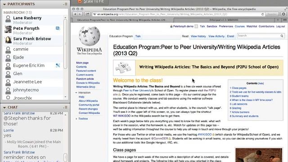Open the Courses link
288x162 pixels.
point(240,27)
